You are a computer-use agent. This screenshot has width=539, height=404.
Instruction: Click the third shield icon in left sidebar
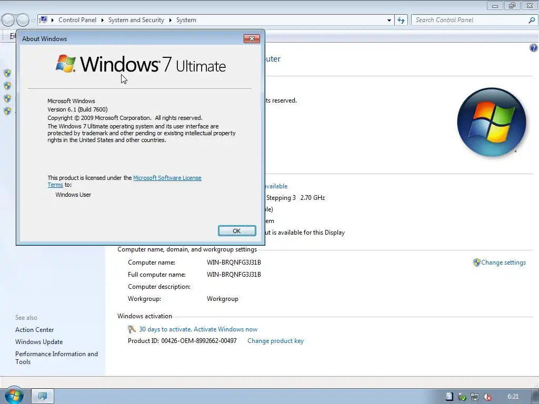point(7,98)
